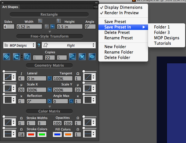This screenshot has height=143, width=186.
Task: Select Folder 3 in the submenu
Action: point(167,32)
